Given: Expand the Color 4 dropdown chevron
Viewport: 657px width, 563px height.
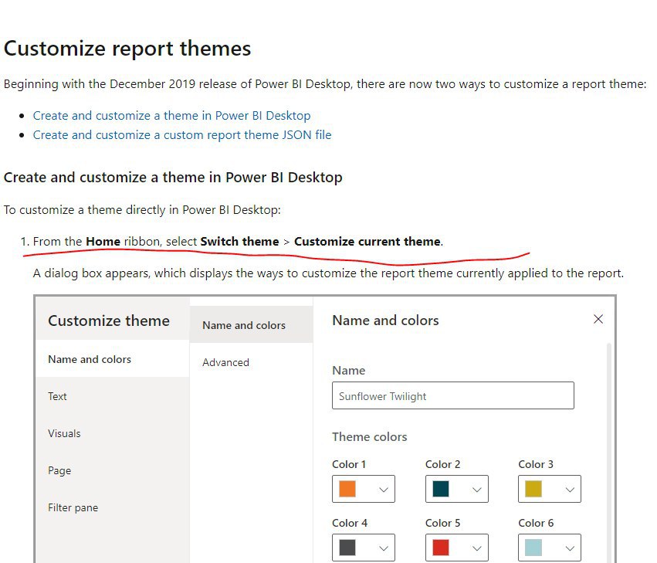Looking at the screenshot, I should 384,548.
